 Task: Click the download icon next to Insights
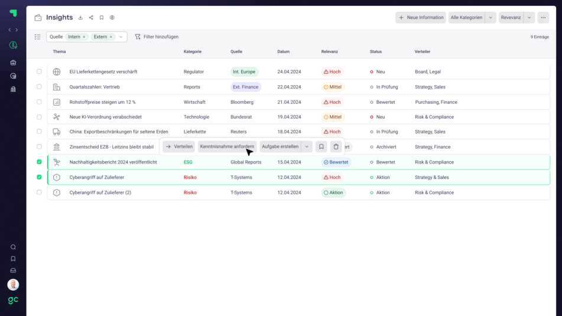point(80,18)
